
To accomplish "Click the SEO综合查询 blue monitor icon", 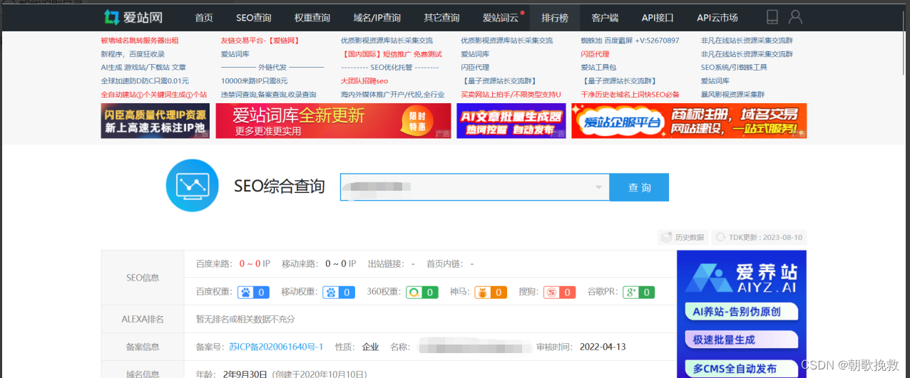I will (192, 186).
